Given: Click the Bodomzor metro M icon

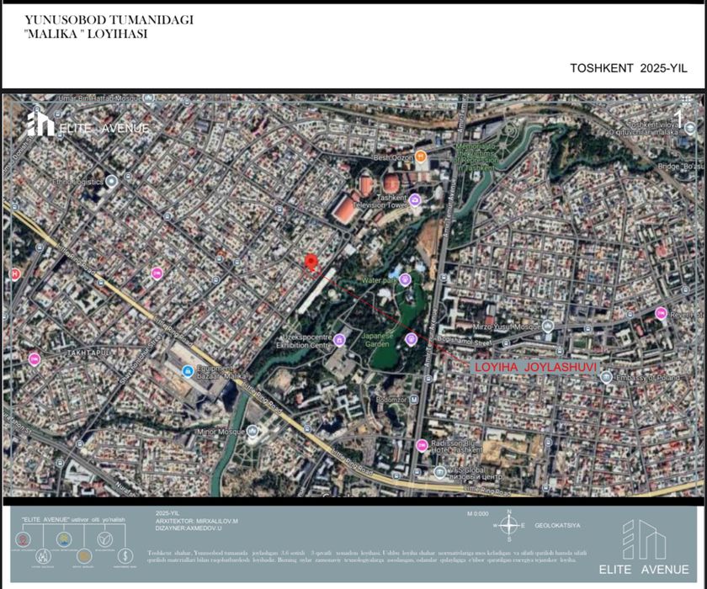Looking at the screenshot, I should click(414, 400).
